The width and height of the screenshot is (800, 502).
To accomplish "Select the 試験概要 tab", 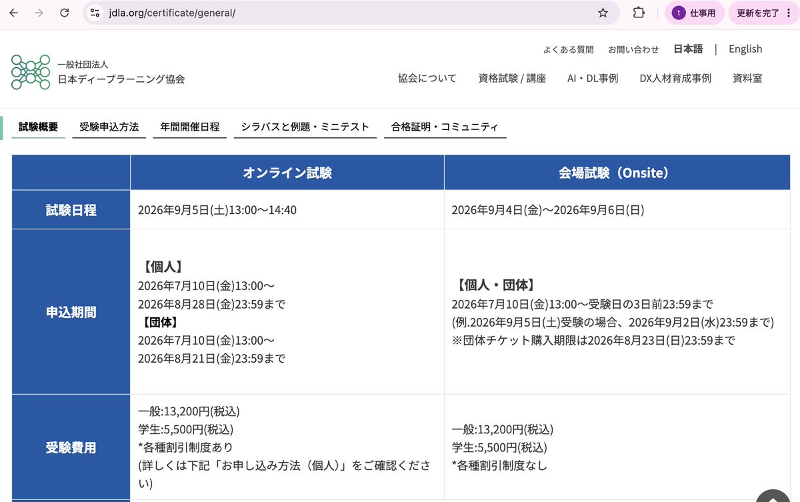I will pos(38,127).
